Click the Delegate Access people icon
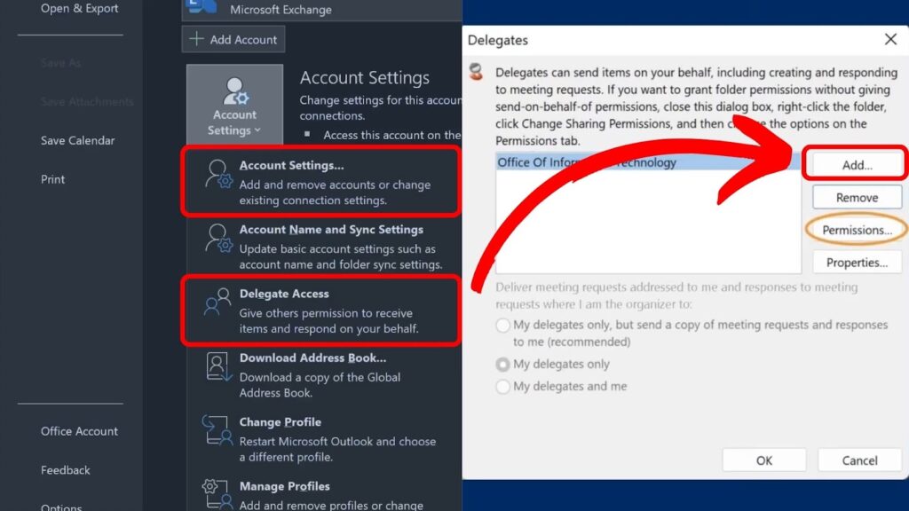Image resolution: width=909 pixels, height=511 pixels. point(218,302)
